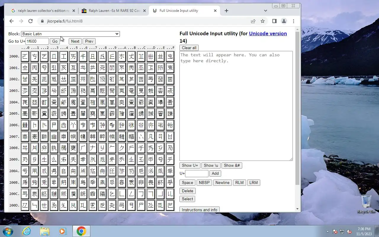This screenshot has height=237, width=379.
Task: Click the empty U+ code field near Add
Action: click(x=197, y=173)
